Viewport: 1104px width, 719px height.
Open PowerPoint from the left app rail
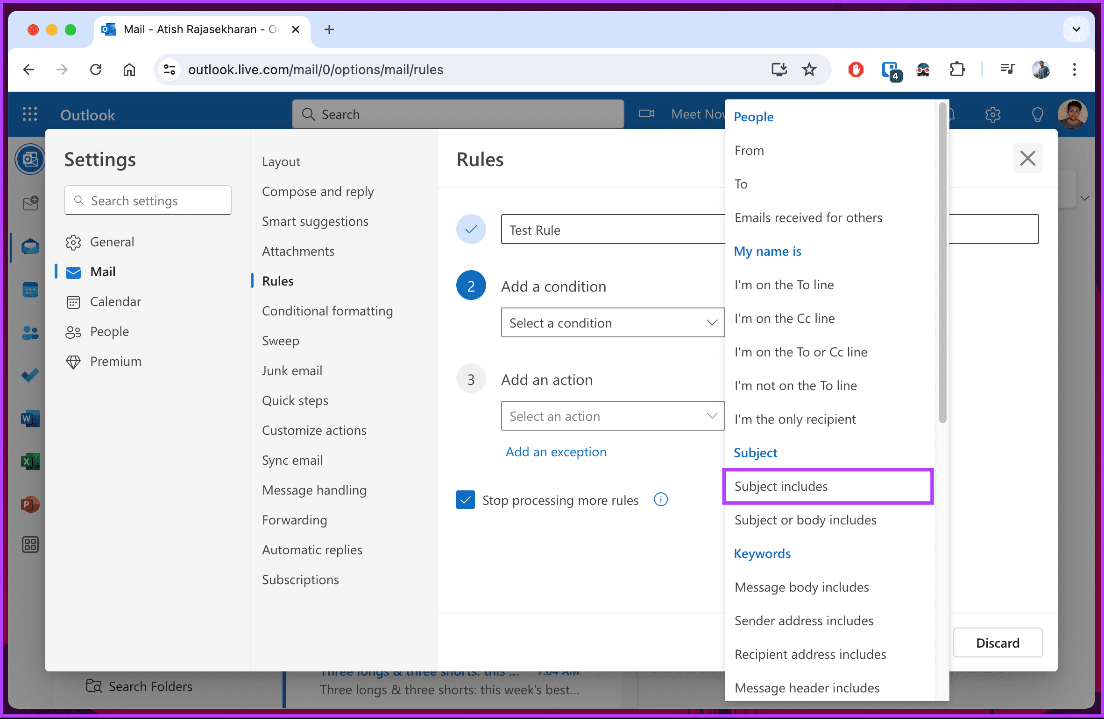pos(30,504)
